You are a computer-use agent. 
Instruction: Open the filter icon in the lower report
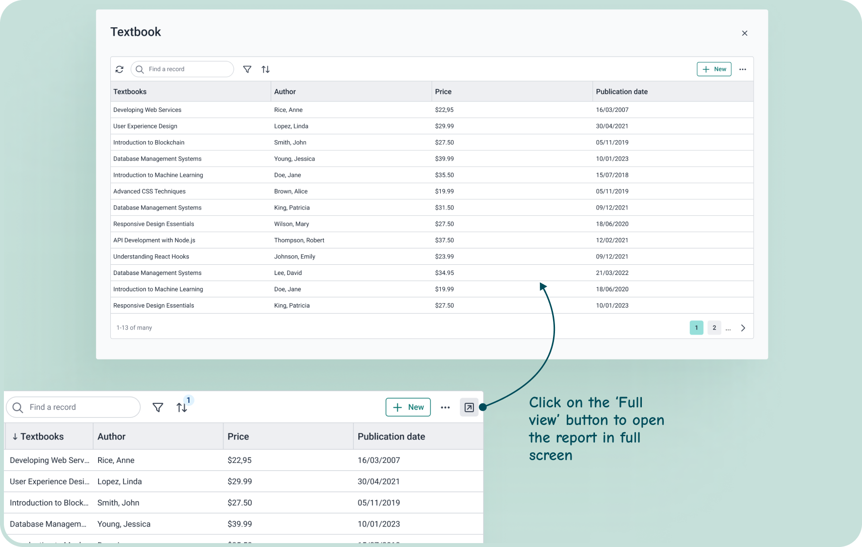(x=158, y=407)
